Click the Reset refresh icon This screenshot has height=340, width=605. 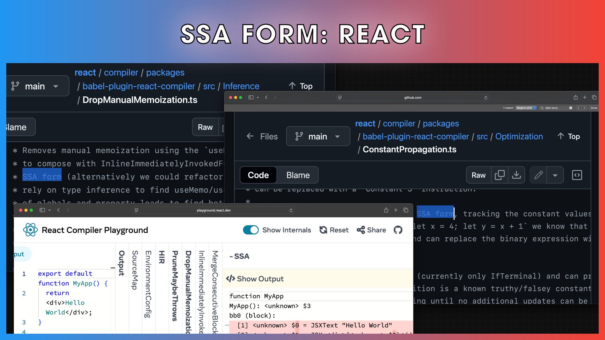[323, 230]
